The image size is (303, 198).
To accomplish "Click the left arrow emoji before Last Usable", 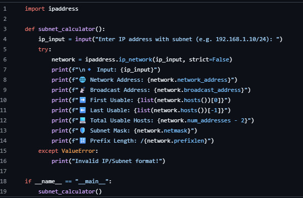I will pos(83,110).
